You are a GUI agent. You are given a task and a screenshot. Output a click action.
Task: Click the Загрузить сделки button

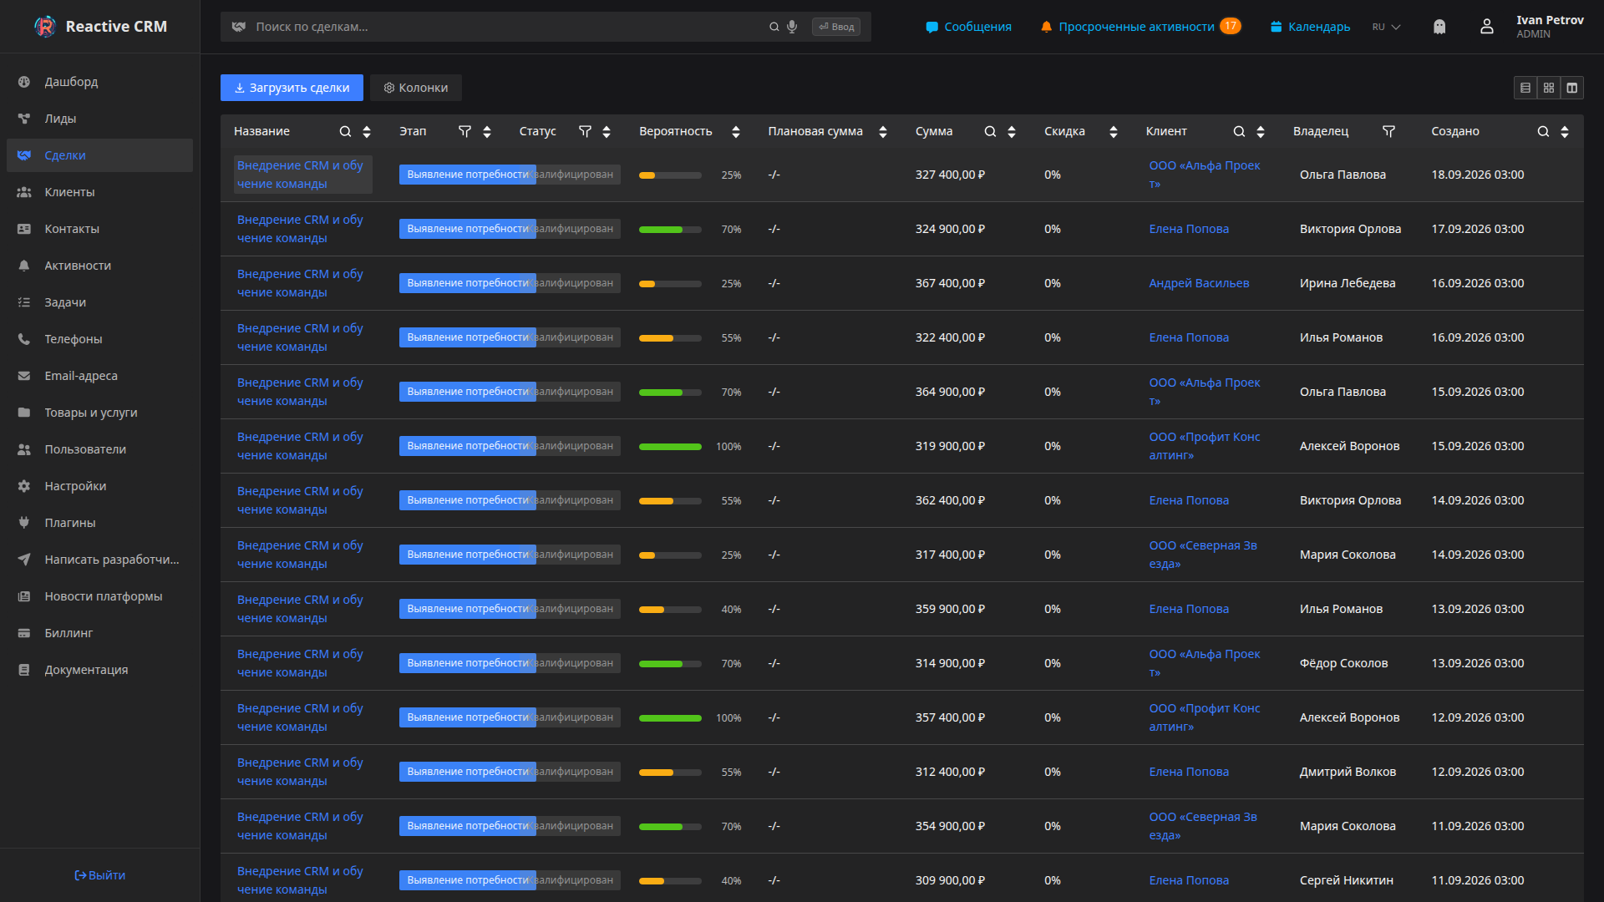pyautogui.click(x=292, y=88)
